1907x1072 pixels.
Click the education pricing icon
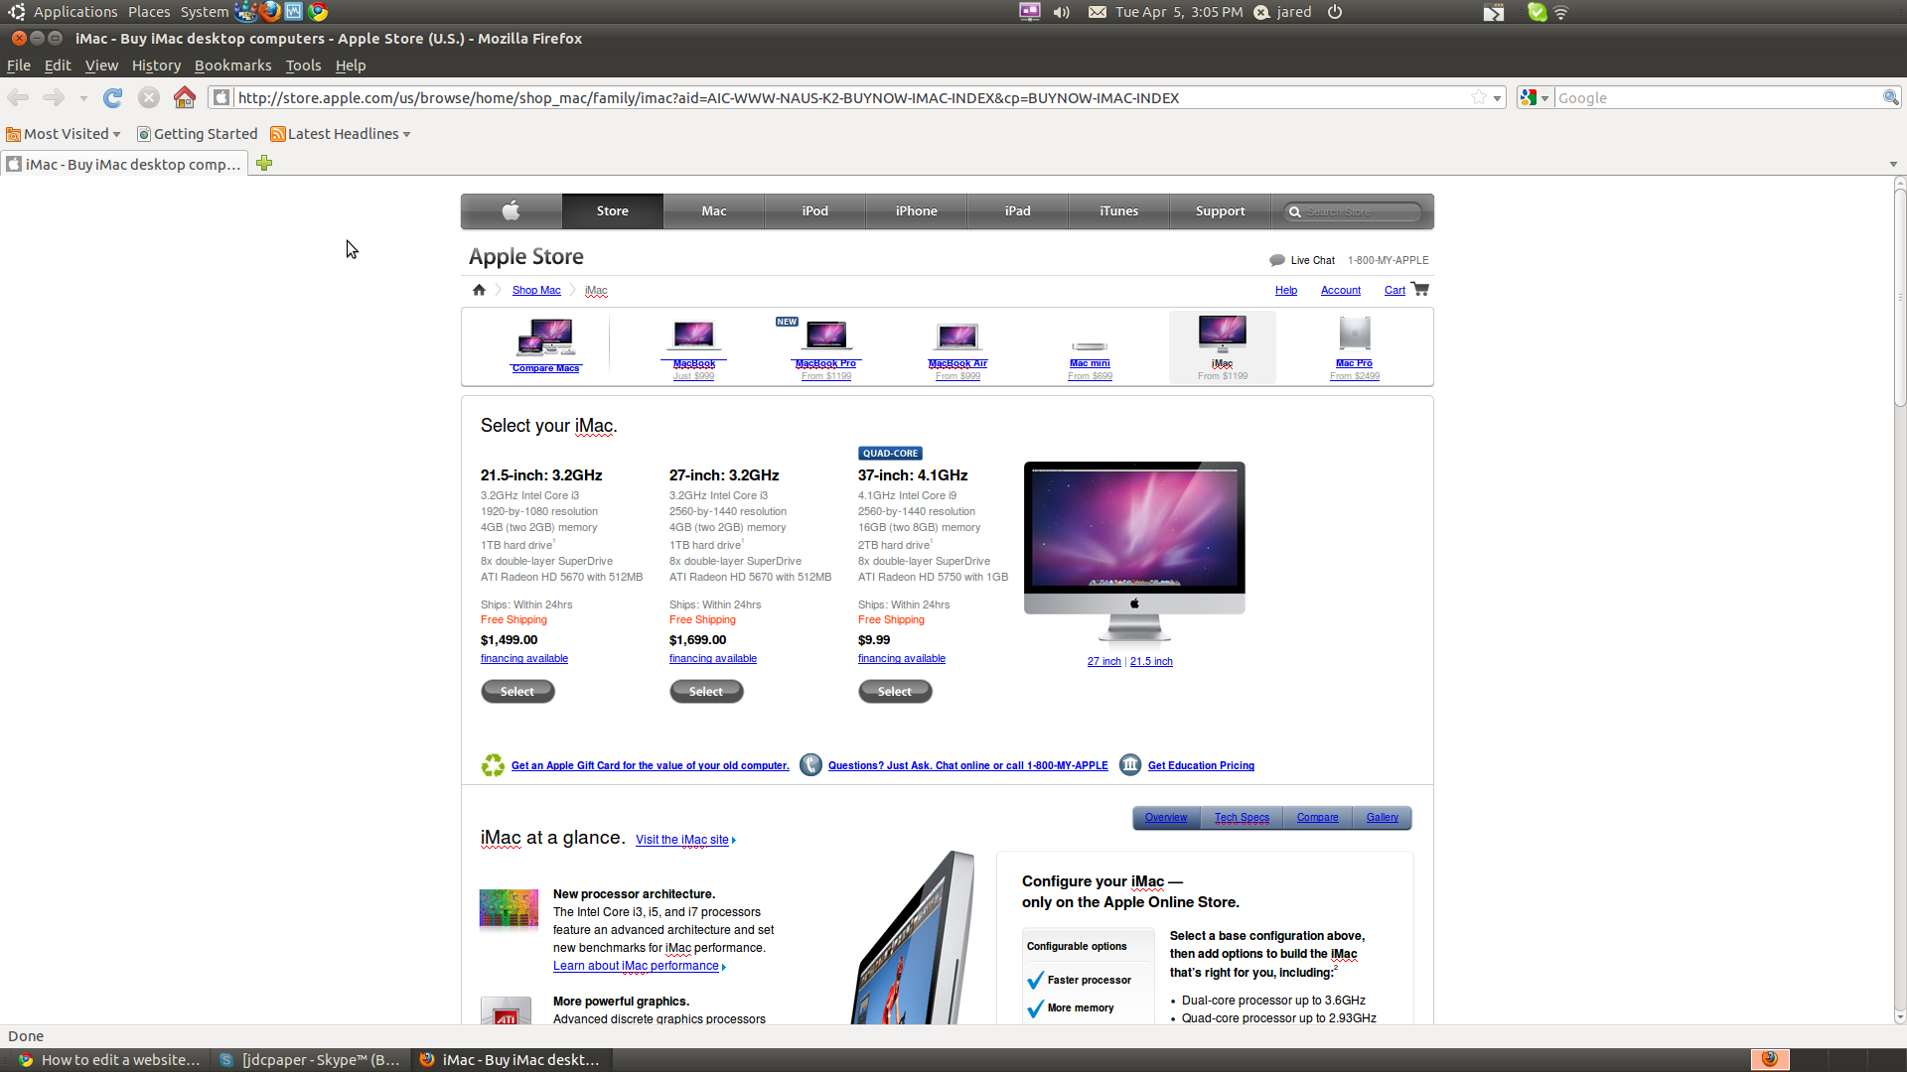[x=1130, y=765]
